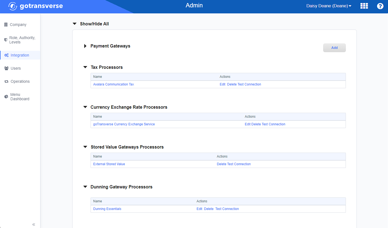
Task: Test Connection for External Stored Value
Action: coord(239,164)
